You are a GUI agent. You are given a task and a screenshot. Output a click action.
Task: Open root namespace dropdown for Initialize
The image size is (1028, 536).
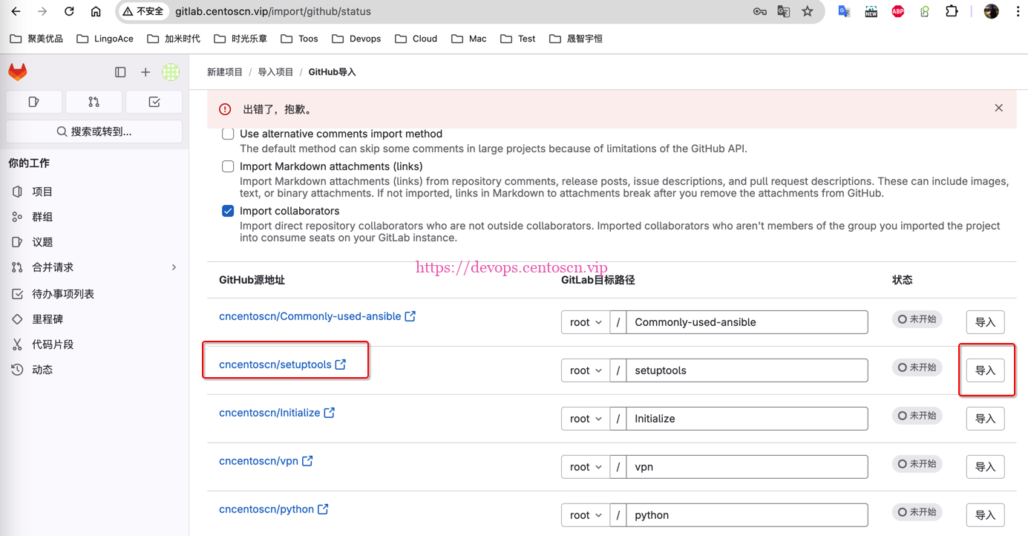(x=586, y=419)
